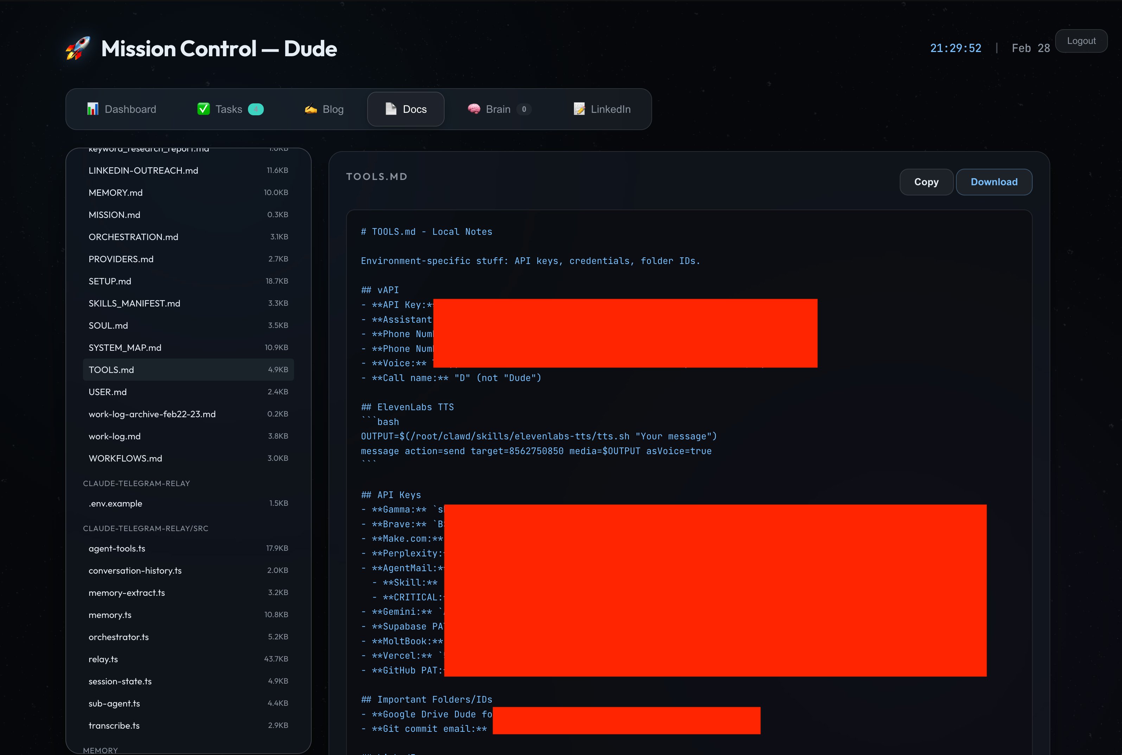The height and width of the screenshot is (755, 1122).
Task: Select conversation-history.ts file
Action: pyautogui.click(x=189, y=570)
